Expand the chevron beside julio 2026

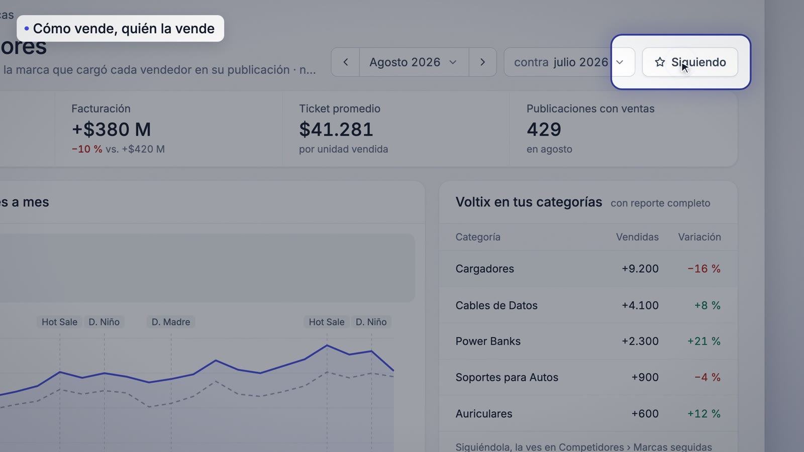620,62
